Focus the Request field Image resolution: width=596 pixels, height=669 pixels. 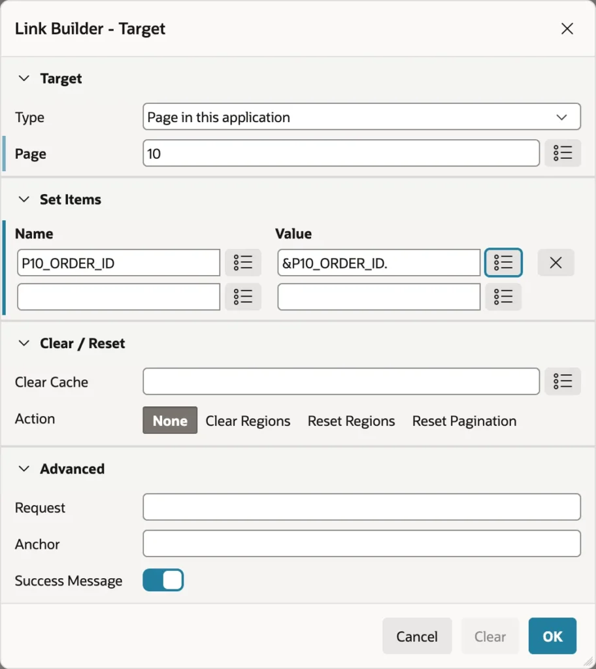[x=361, y=507]
